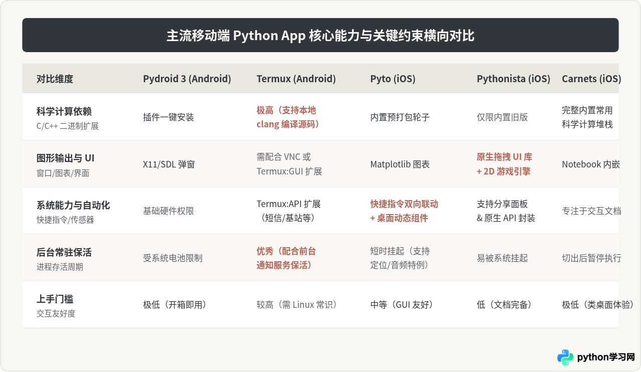Click the cell 内置预打包轮子
This screenshot has height=372, width=641.
point(400,117)
